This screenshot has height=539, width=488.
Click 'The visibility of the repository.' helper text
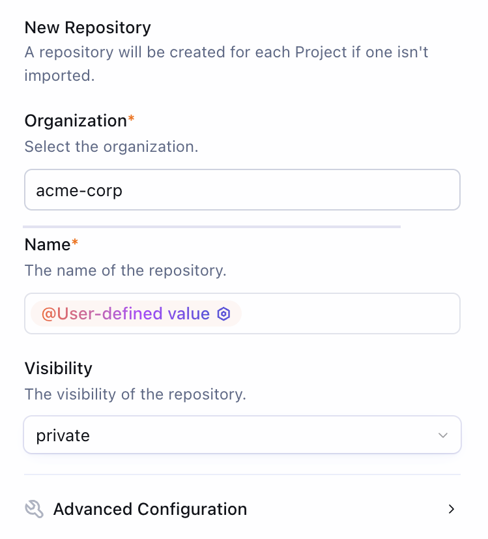[x=136, y=394]
